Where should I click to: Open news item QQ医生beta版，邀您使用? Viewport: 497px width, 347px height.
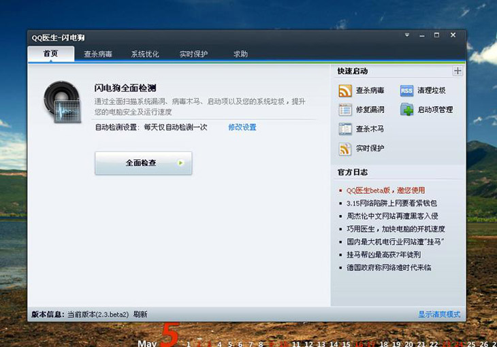pos(385,191)
